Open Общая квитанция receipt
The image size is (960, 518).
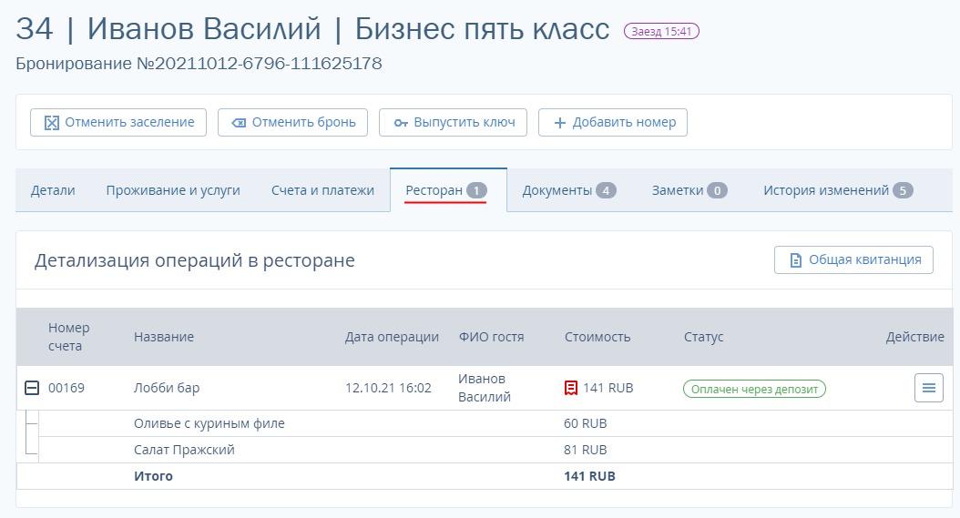(853, 259)
